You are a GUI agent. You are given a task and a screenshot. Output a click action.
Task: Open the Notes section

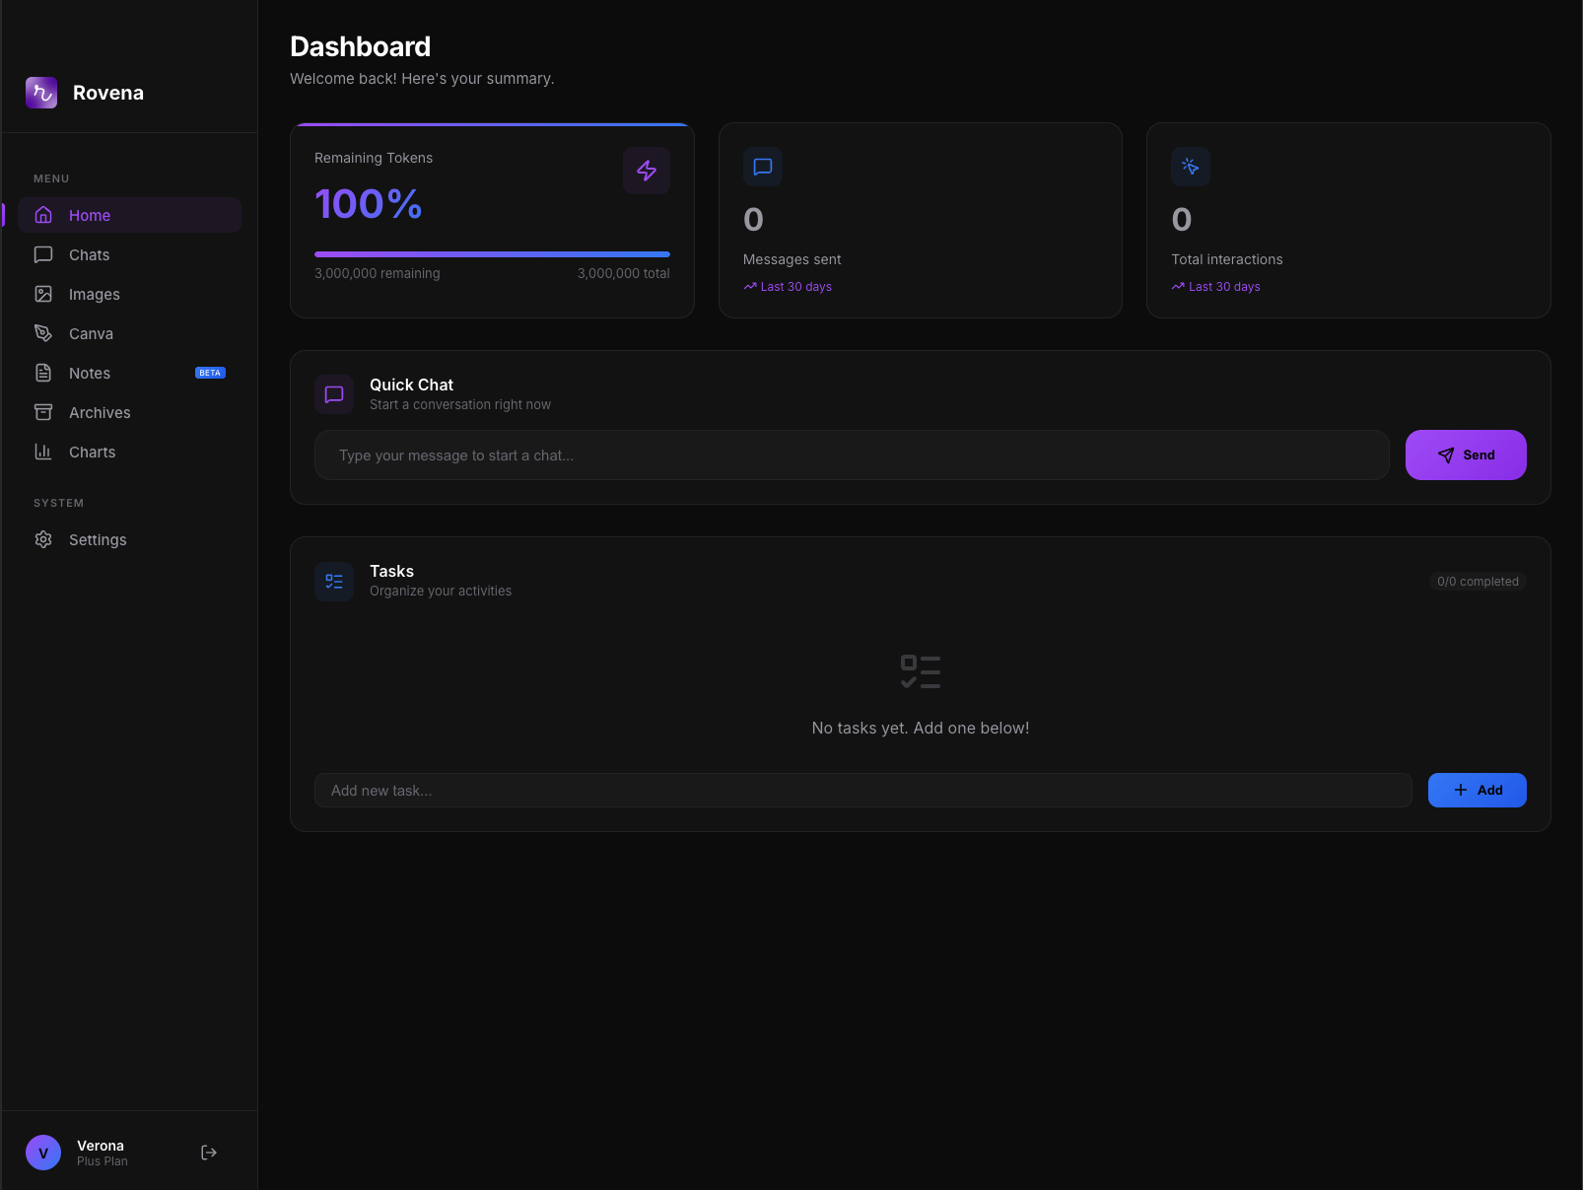[129, 373]
